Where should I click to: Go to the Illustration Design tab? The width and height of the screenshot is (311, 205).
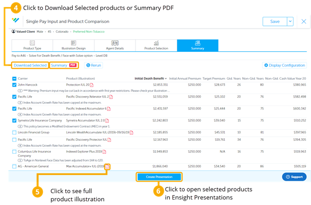pos(74,45)
